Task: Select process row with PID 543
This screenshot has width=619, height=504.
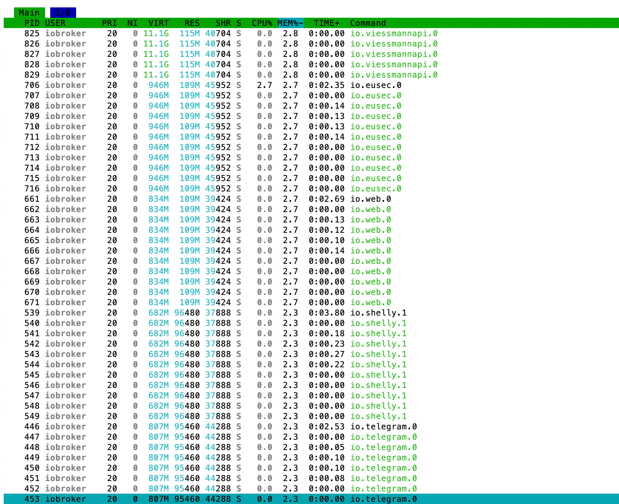Action: coord(311,354)
